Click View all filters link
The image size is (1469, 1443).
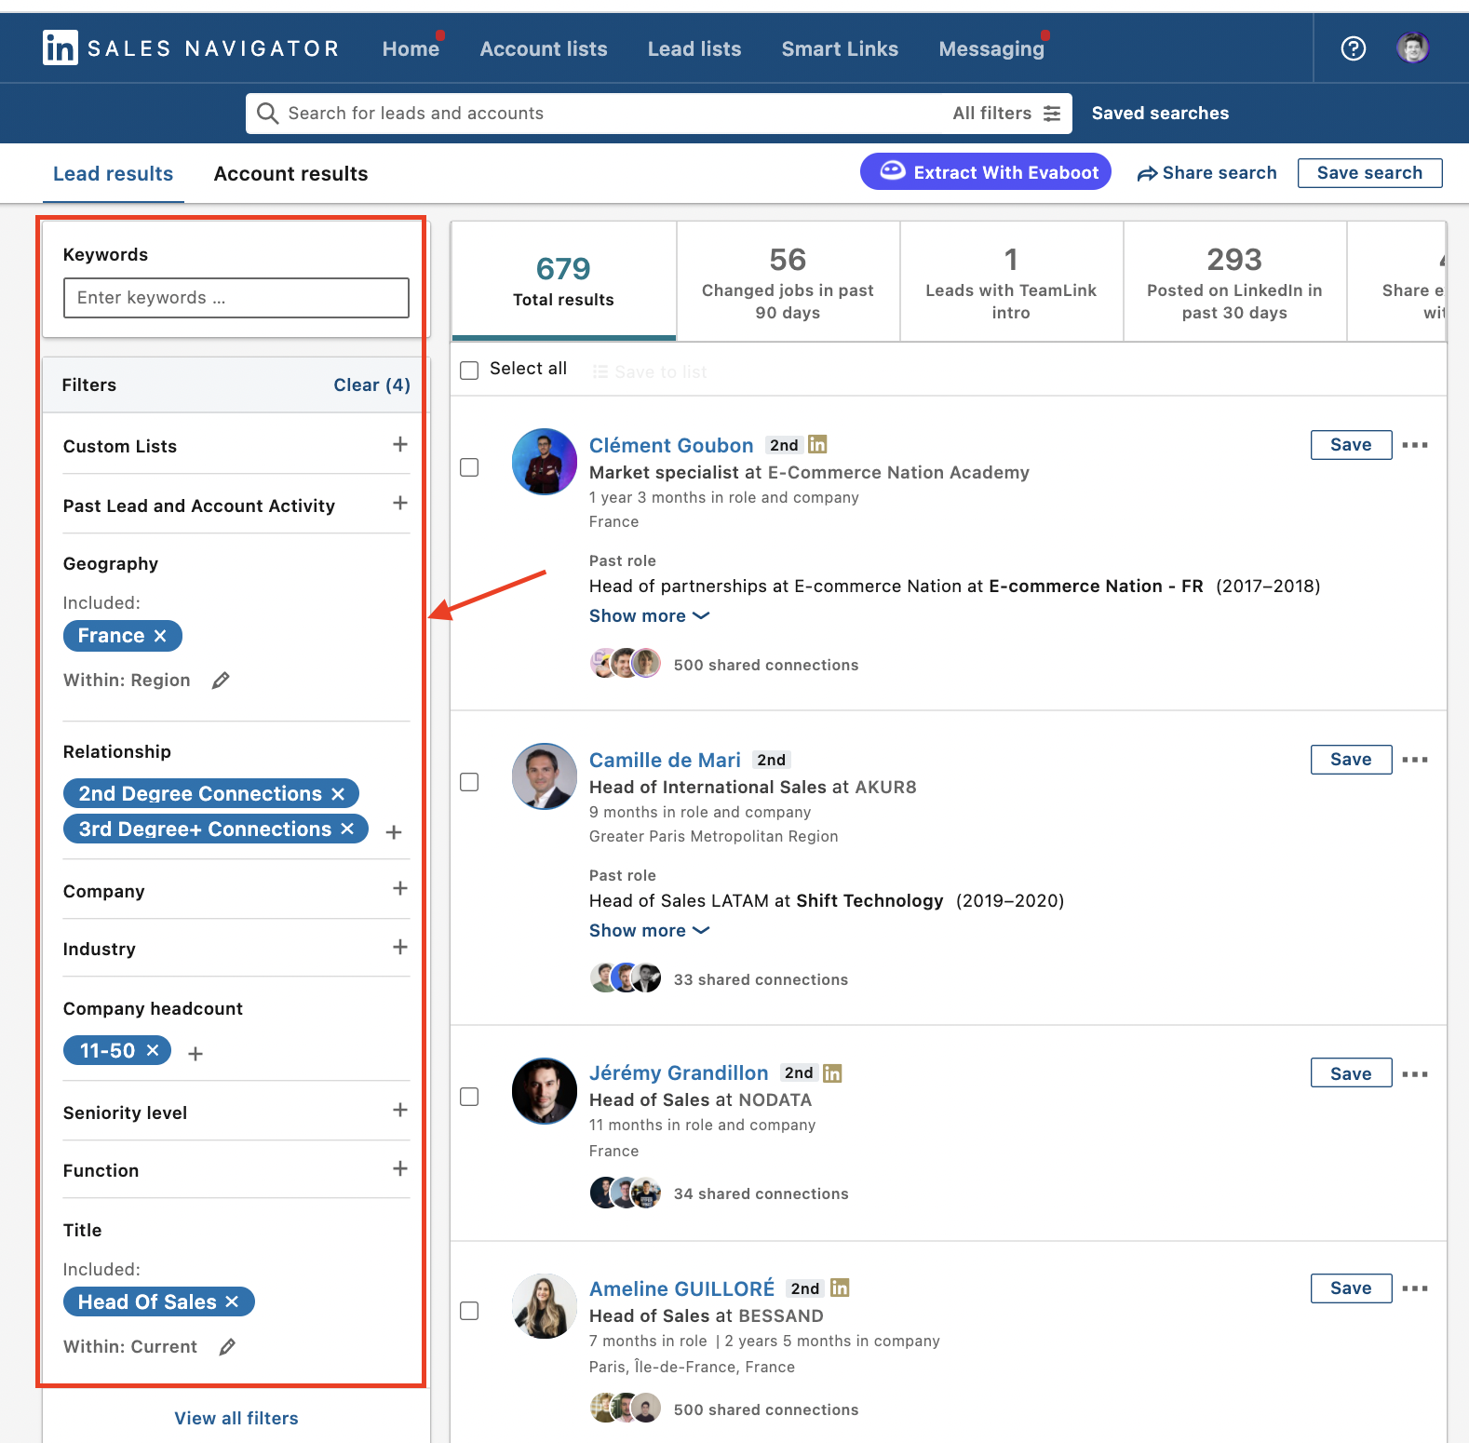[x=236, y=1418]
